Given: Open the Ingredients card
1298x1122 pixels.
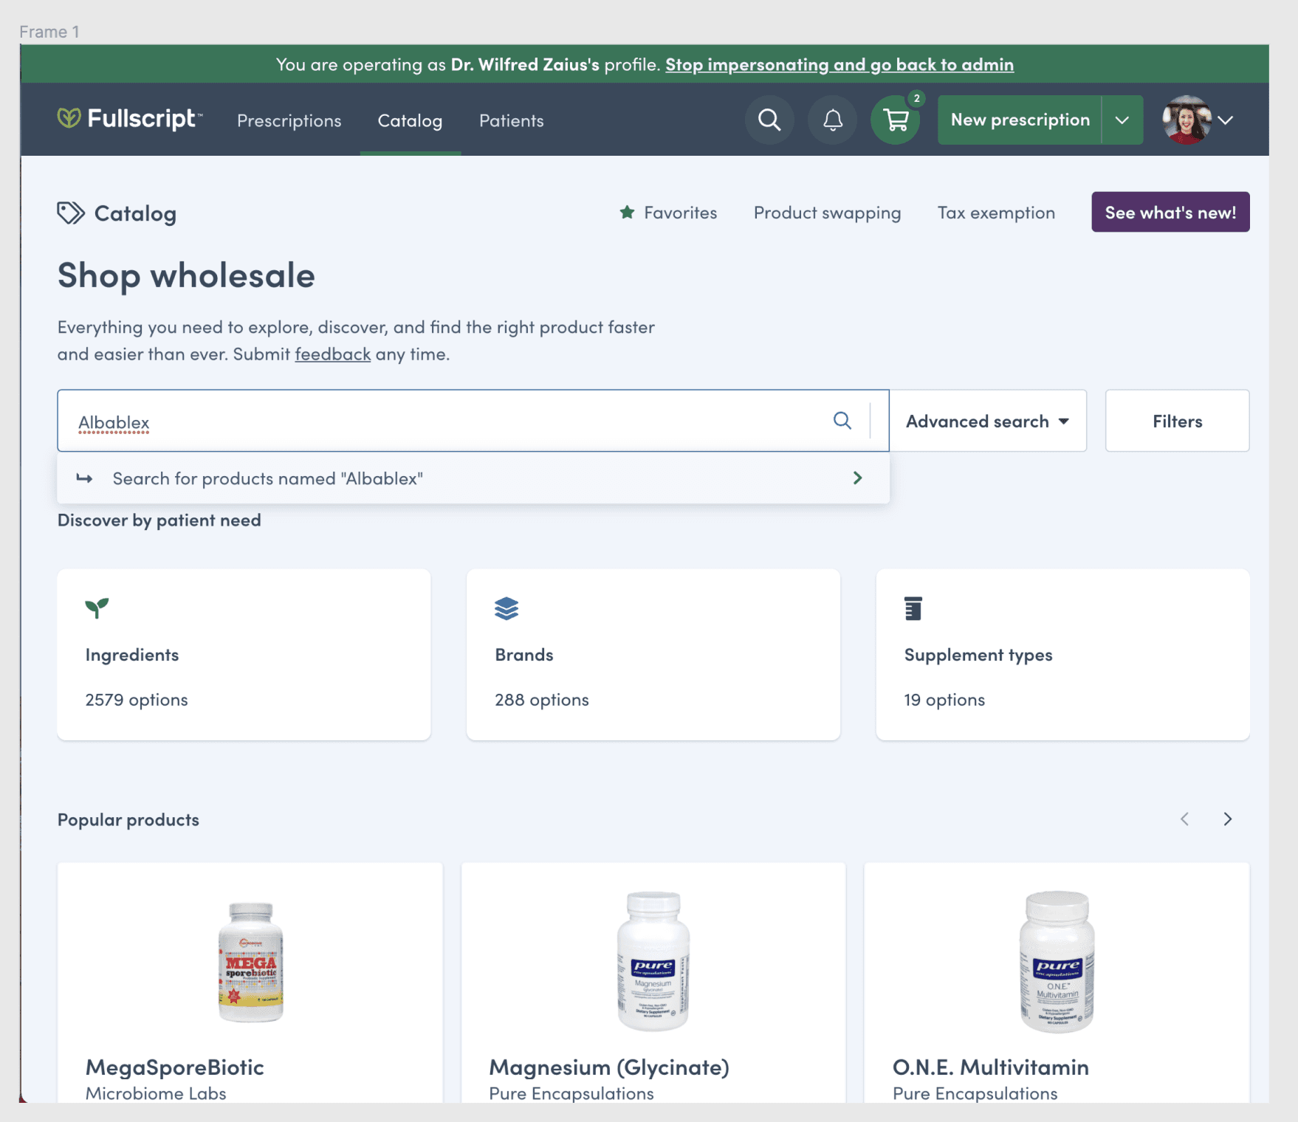Looking at the screenshot, I should coord(244,654).
